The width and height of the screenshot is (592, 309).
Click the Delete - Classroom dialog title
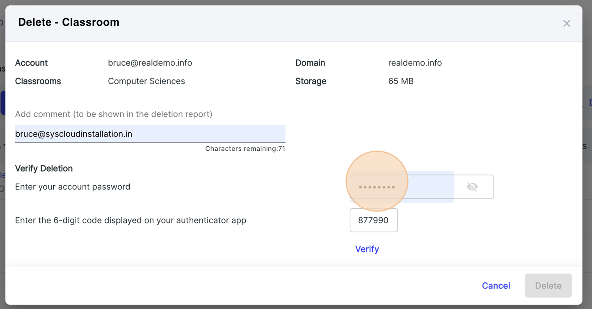point(68,22)
